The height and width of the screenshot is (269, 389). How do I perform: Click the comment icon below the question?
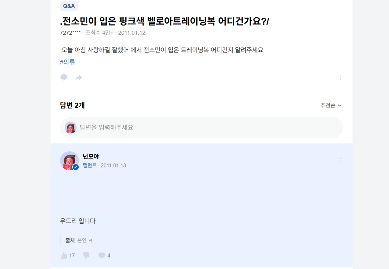coord(64,77)
